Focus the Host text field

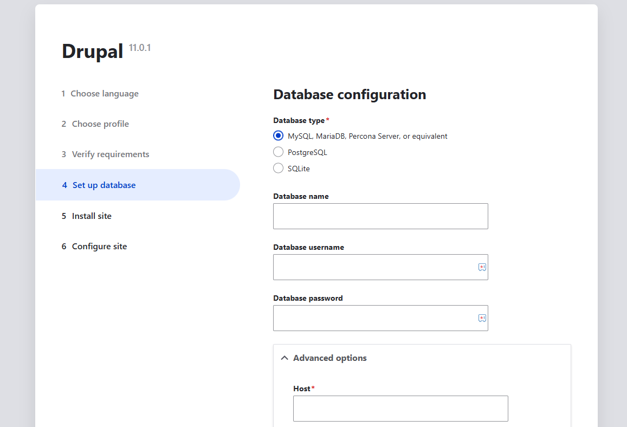click(400, 409)
